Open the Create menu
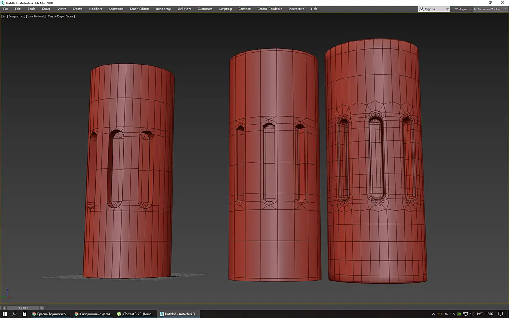This screenshot has height=318, width=509. pos(78,9)
